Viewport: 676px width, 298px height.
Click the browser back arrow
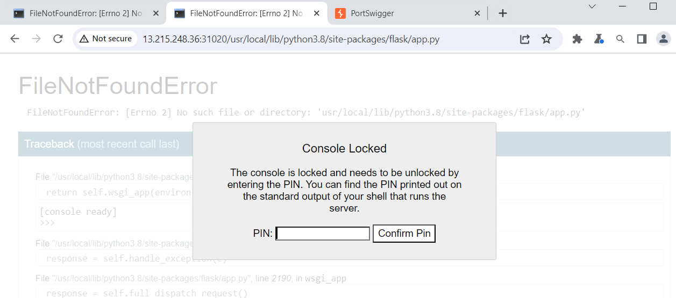(x=15, y=39)
